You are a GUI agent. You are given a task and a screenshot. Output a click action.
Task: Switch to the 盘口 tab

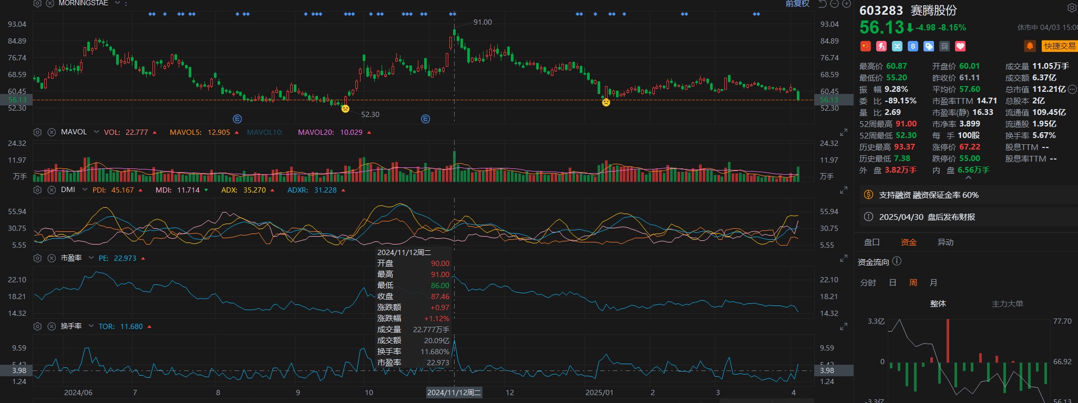click(871, 242)
